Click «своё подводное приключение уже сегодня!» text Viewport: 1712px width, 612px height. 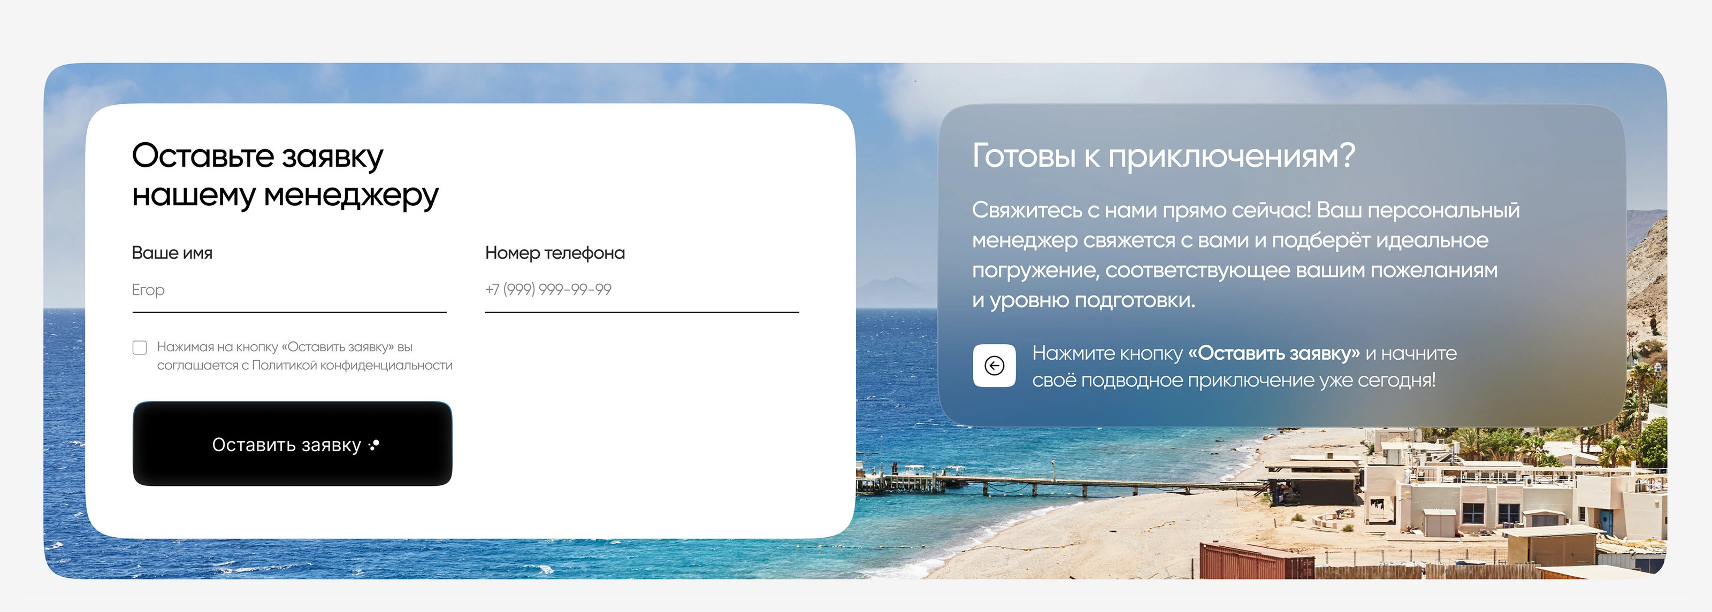point(1234,381)
